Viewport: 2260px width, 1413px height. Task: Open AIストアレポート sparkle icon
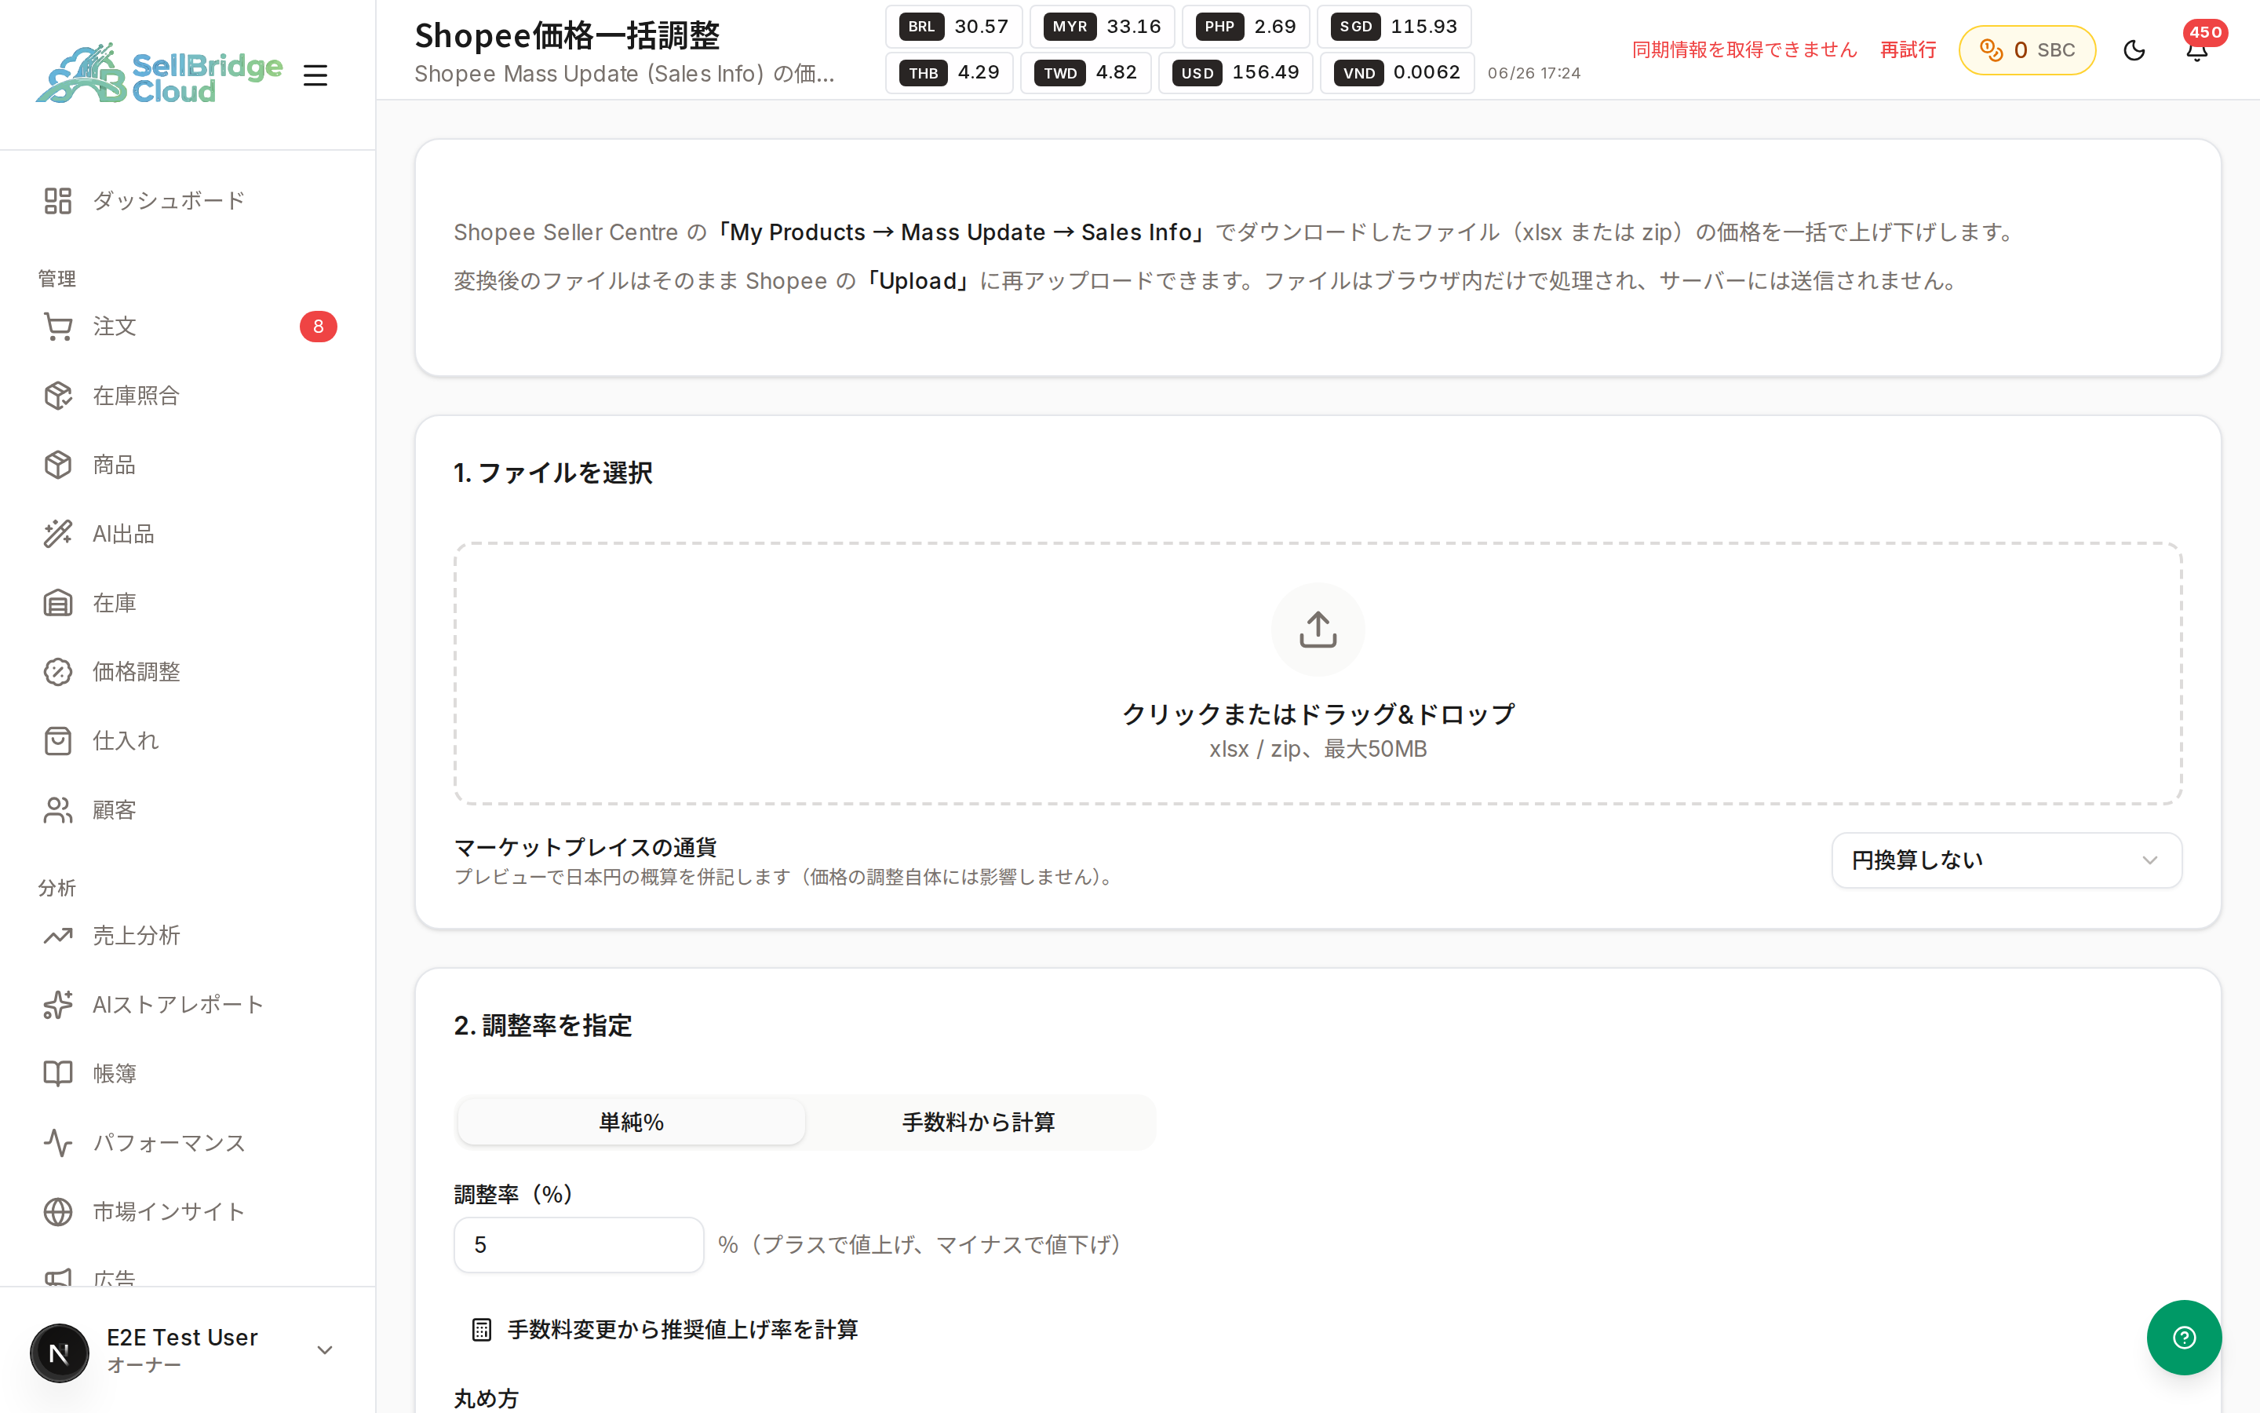(x=58, y=1005)
